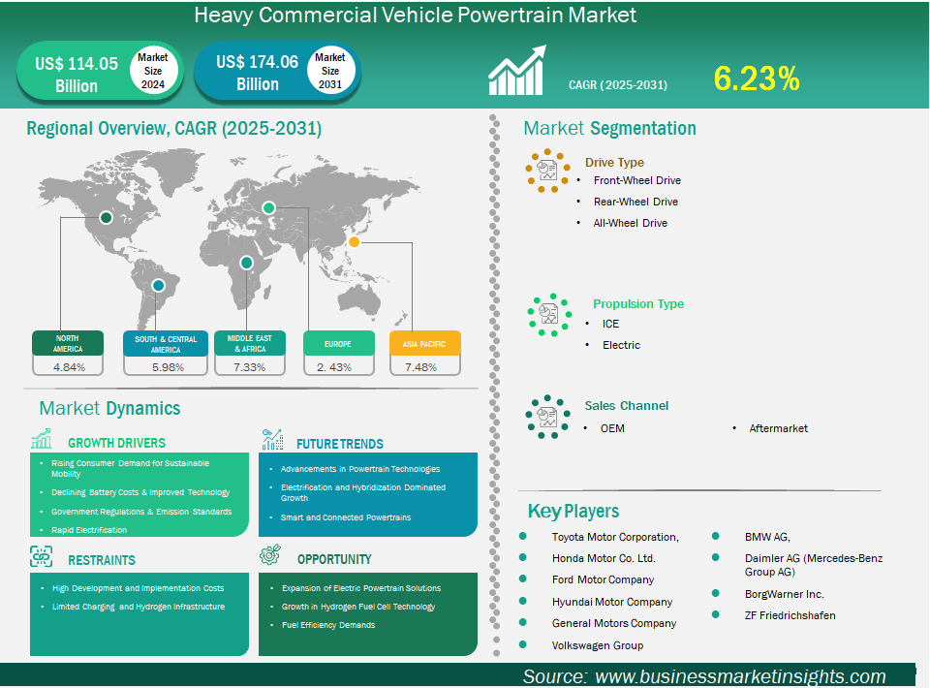Image resolution: width=930 pixels, height=688 pixels.
Task: Click the 4.84% North America value
Action: coord(70,367)
